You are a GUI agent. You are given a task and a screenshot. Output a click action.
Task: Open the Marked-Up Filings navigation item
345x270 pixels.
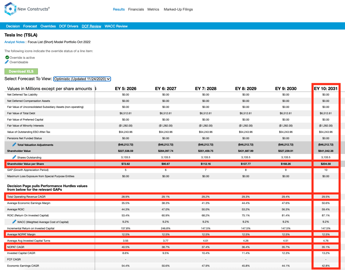(x=178, y=9)
